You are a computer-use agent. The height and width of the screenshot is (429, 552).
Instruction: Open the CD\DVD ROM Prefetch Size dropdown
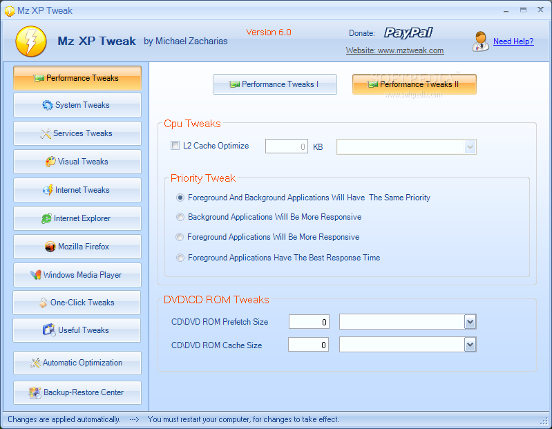pos(470,322)
